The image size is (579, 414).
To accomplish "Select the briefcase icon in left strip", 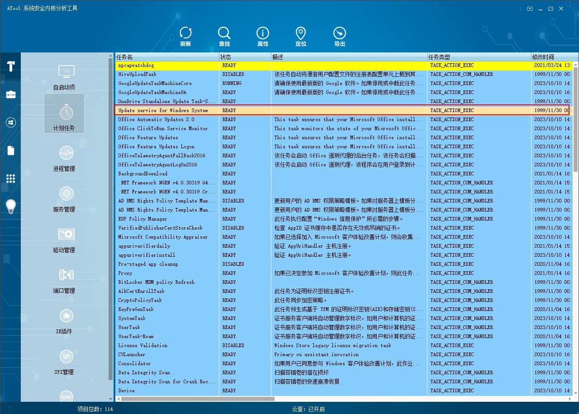I will [x=10, y=94].
